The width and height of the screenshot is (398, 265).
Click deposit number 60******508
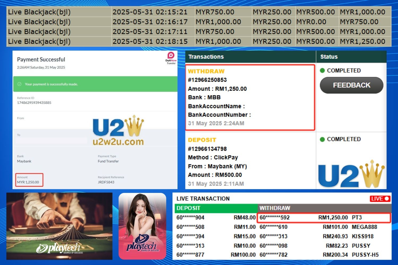(190, 227)
